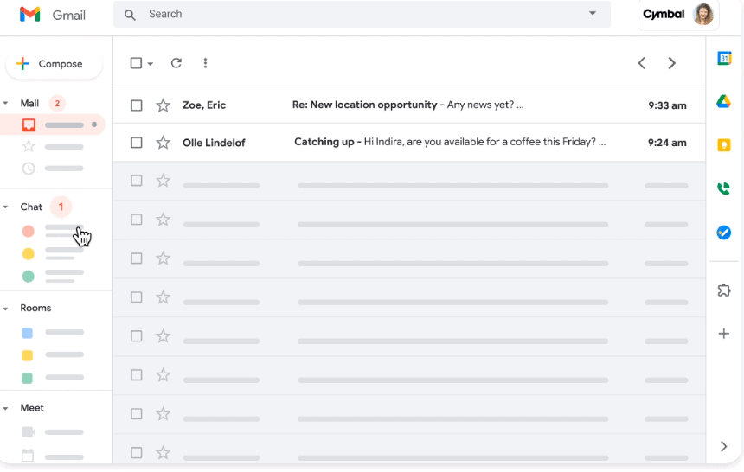744x472 pixels.
Task: Select the Olle Lindelof email checkbox
Action: pyautogui.click(x=136, y=143)
